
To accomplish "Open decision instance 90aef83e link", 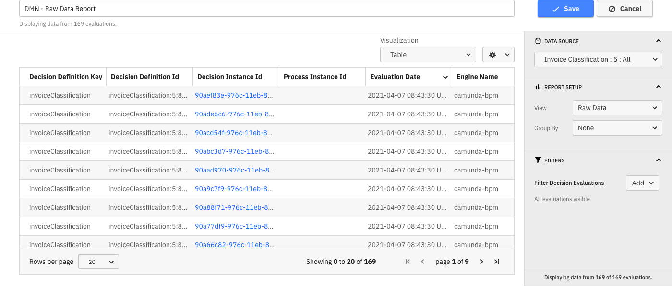I will point(234,95).
